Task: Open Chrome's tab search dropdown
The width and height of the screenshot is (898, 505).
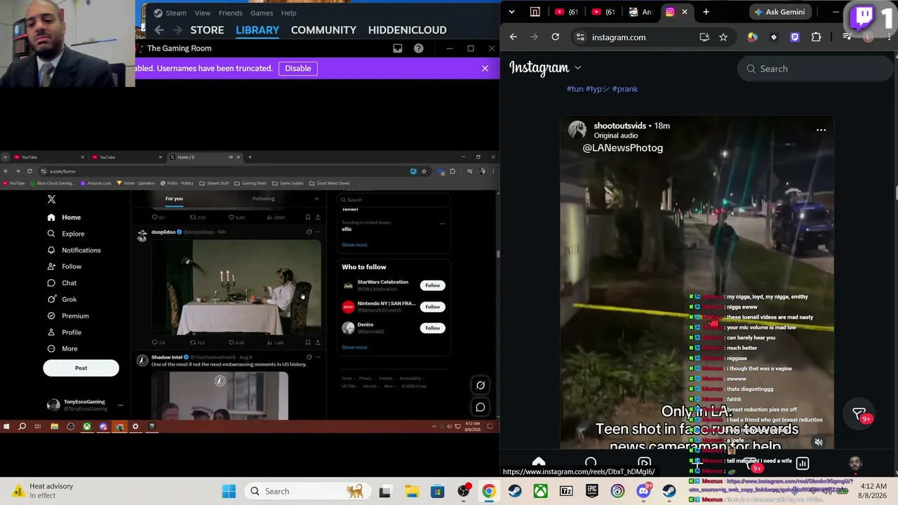Action: coord(511,12)
